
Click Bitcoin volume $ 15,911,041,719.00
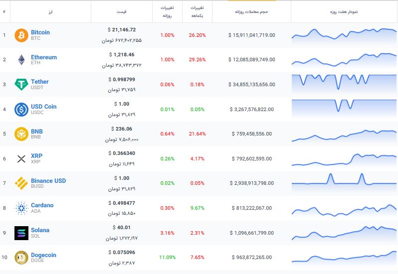[x=251, y=35]
